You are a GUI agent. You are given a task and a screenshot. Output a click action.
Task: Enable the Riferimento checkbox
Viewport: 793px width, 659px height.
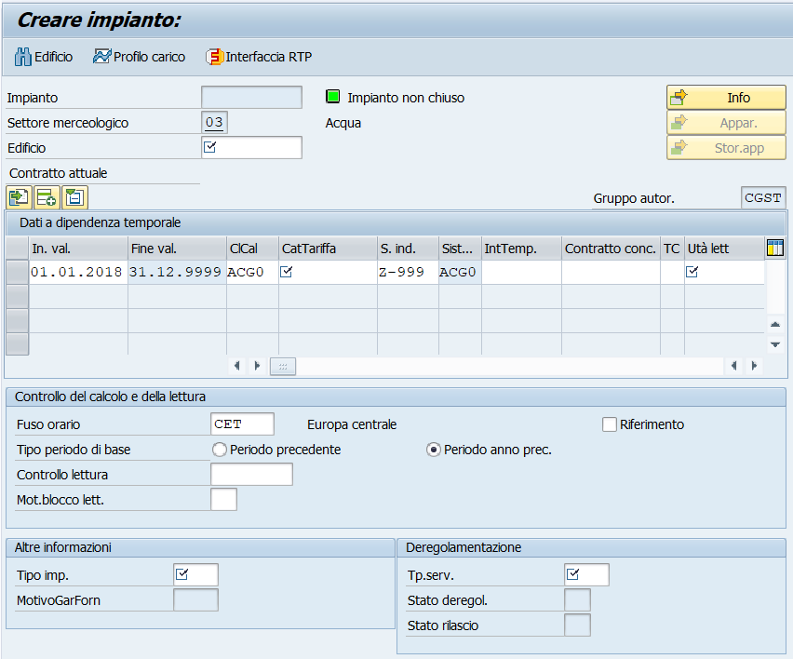tap(610, 424)
